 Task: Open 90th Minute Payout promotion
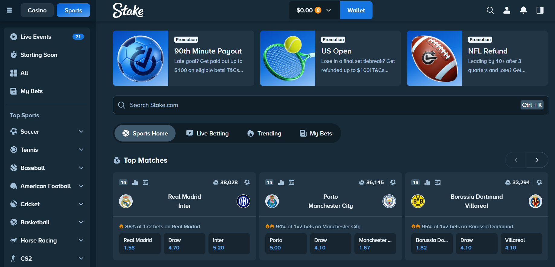pyautogui.click(x=183, y=58)
